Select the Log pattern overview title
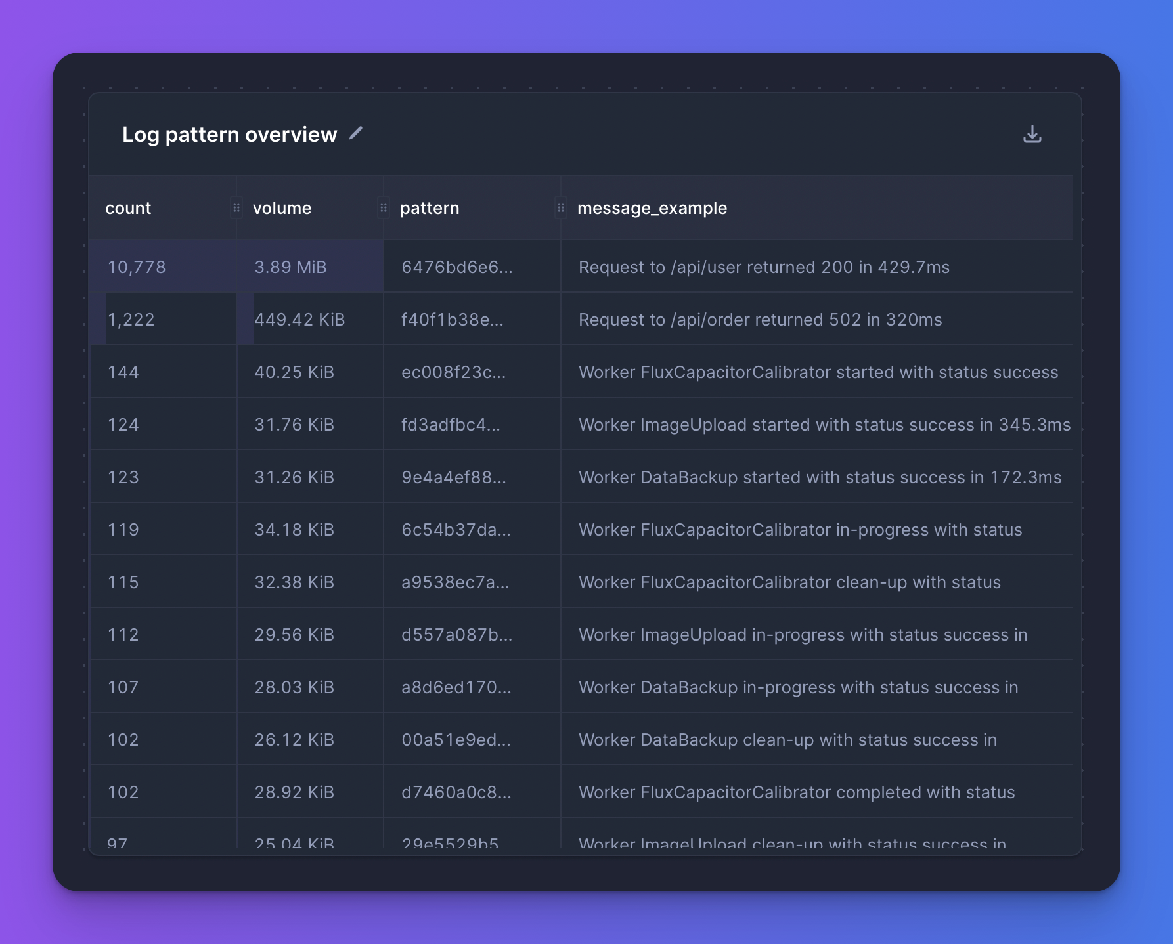 pyautogui.click(x=229, y=135)
